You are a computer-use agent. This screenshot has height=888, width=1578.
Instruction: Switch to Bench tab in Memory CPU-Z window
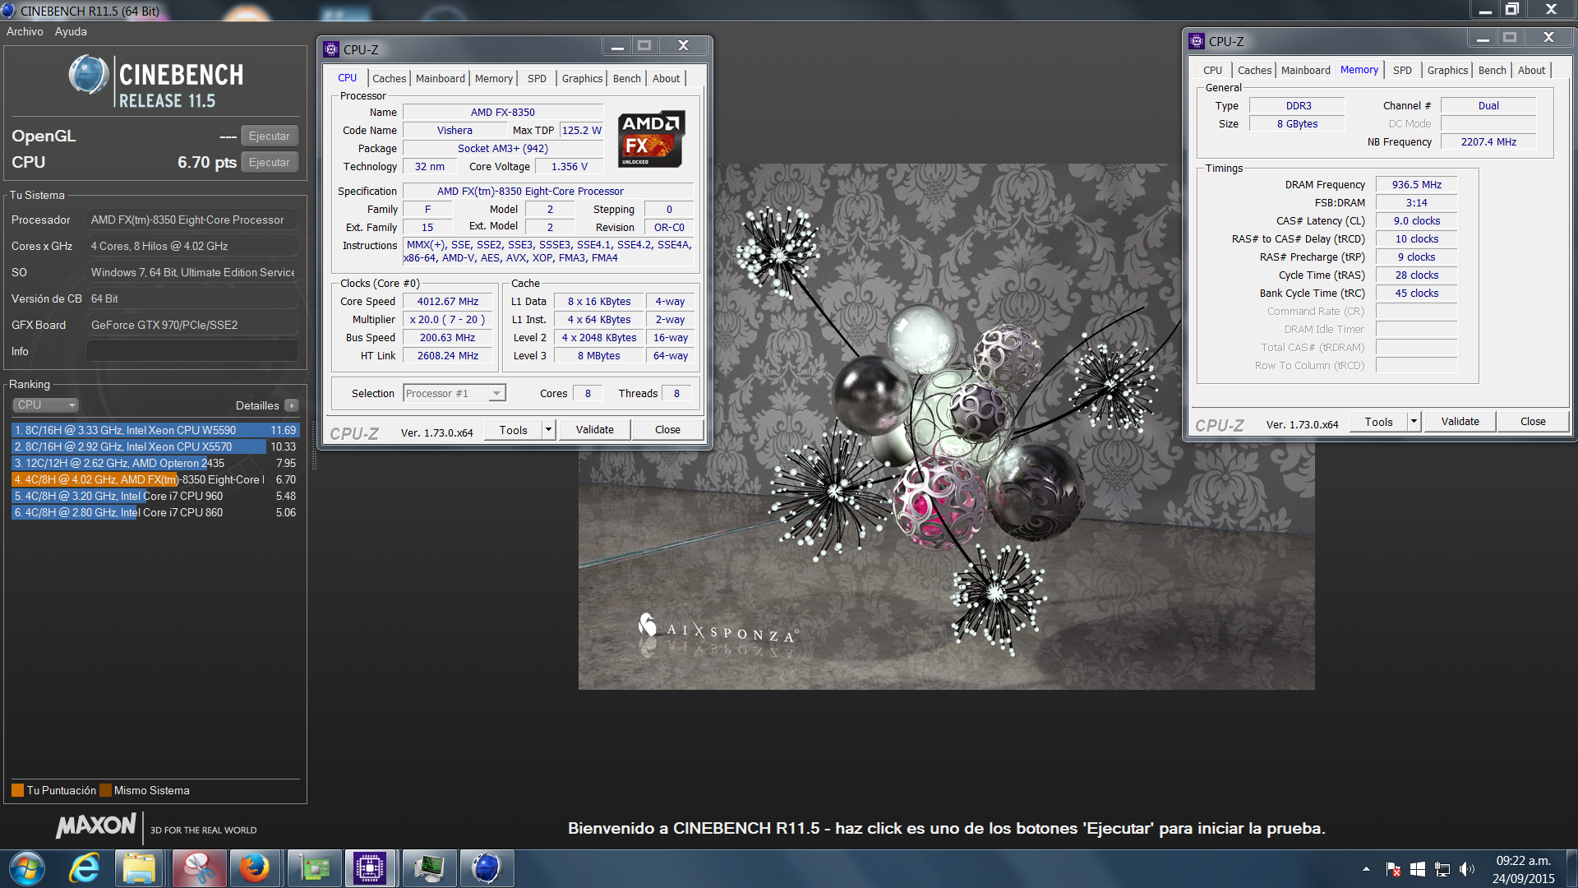coord(1492,70)
